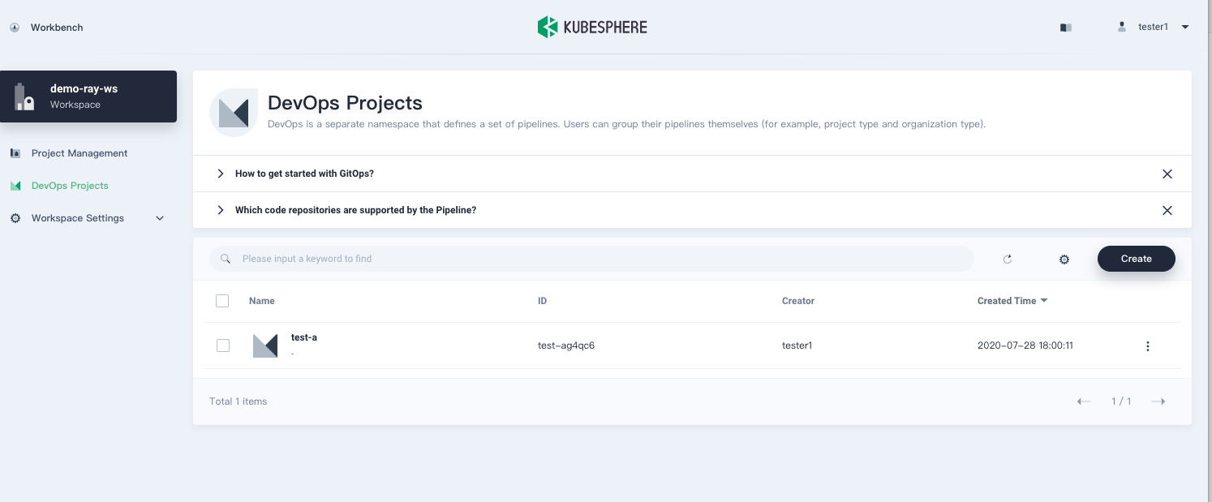The image size is (1212, 502).
Task: Open the documentation book icon
Action: click(1066, 28)
